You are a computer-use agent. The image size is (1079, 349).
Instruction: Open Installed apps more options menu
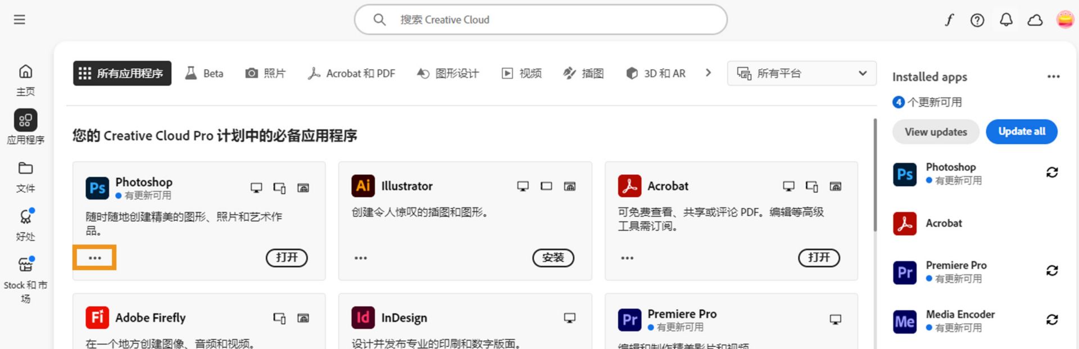pos(1054,76)
